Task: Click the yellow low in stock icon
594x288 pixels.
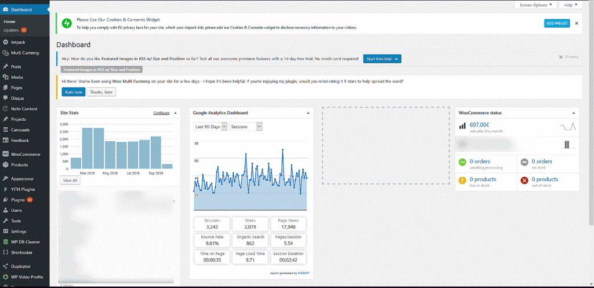Action: tap(462, 181)
